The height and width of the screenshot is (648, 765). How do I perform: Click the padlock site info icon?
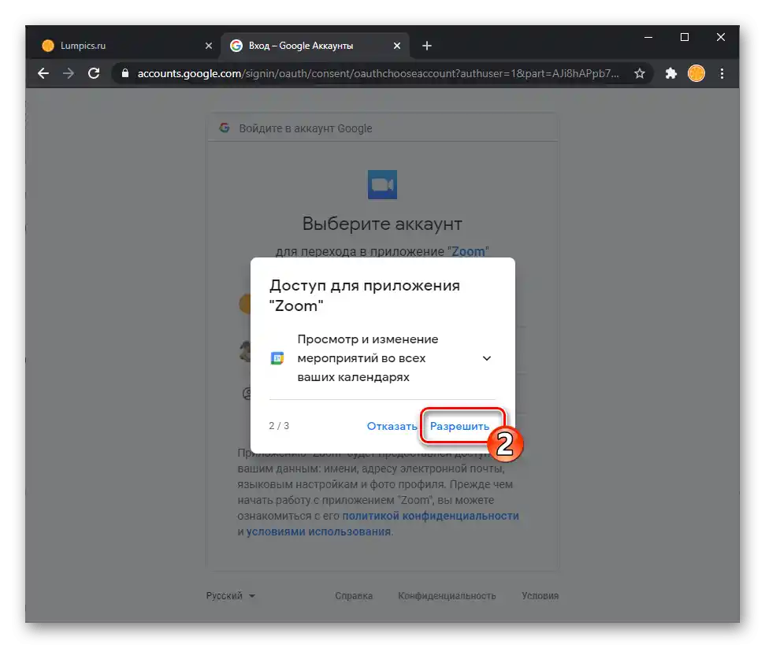125,74
